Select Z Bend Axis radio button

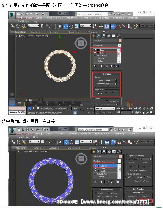(x=112, y=93)
